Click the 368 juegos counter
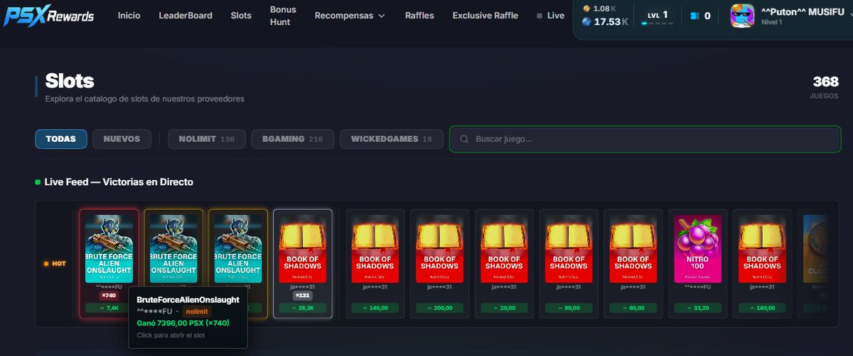Image resolution: width=853 pixels, height=356 pixels. click(x=825, y=87)
